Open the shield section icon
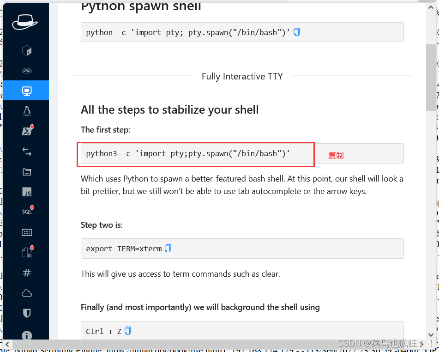 point(27,313)
